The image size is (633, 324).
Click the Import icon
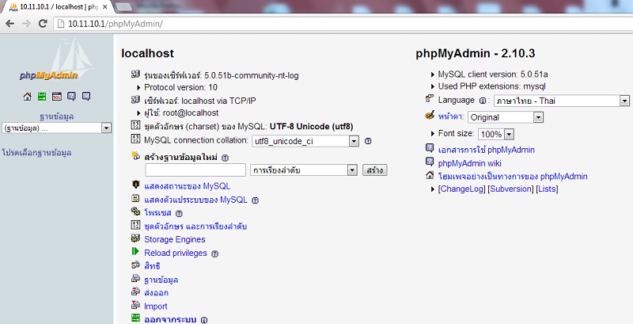[135, 305]
